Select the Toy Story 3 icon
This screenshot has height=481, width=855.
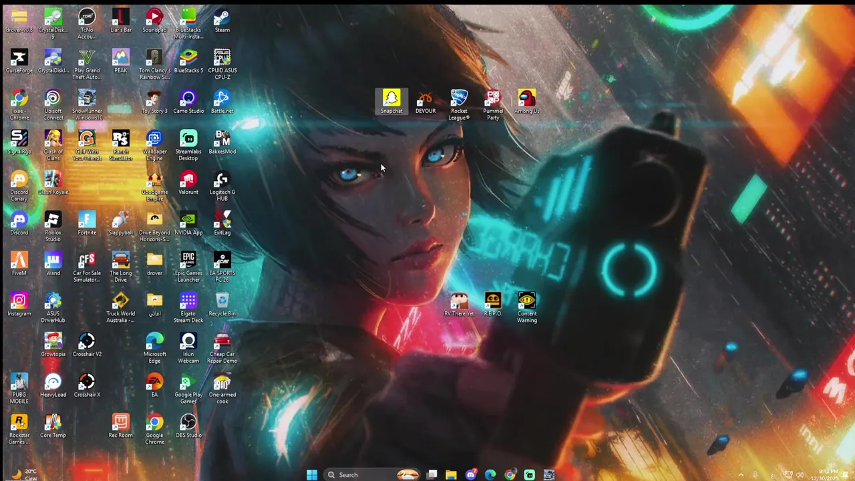[x=154, y=102]
